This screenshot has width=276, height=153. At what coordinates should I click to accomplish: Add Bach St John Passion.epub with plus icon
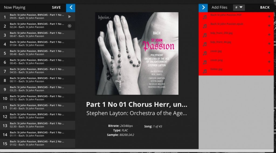click(269, 25)
